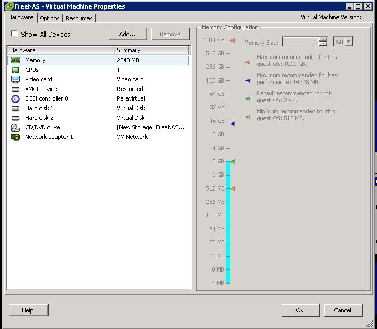
Task: Select the SCSI controller 0 row
Action: pyautogui.click(x=98, y=98)
